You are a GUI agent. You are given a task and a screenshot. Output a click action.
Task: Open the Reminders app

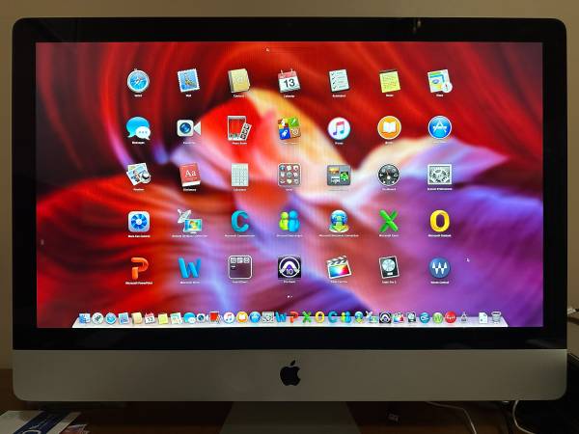(339, 81)
